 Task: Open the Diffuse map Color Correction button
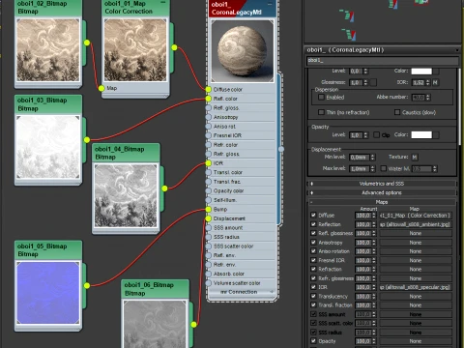click(416, 216)
